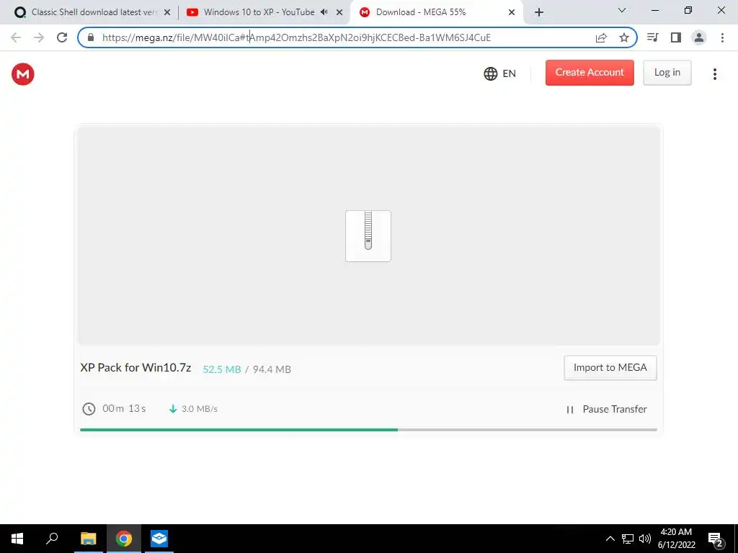Viewport: 738px width, 553px height.
Task: Go back in browser history
Action: pyautogui.click(x=16, y=37)
